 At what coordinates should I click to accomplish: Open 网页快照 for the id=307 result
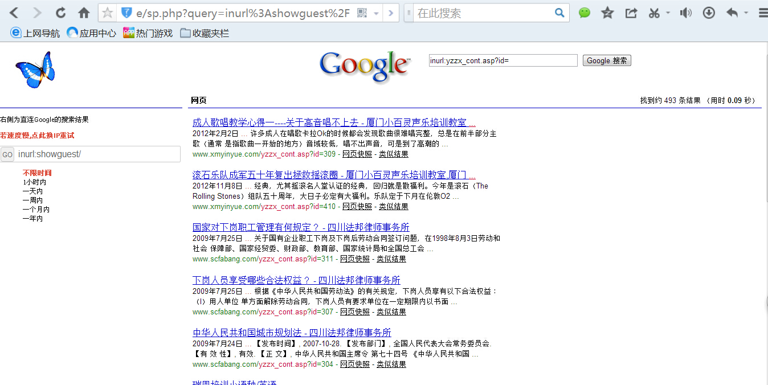(355, 312)
